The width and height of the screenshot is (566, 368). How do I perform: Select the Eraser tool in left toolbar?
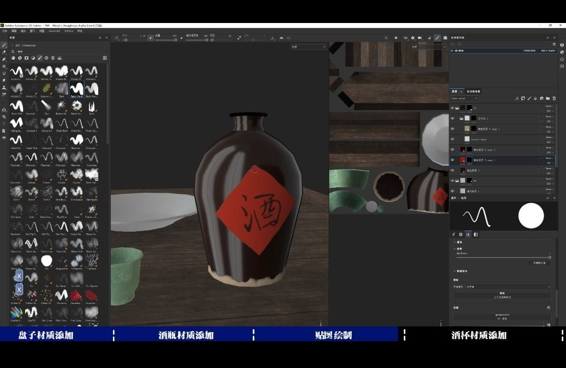tap(4, 53)
